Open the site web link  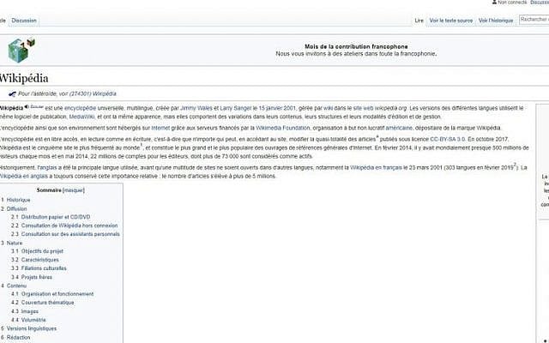click(x=363, y=108)
